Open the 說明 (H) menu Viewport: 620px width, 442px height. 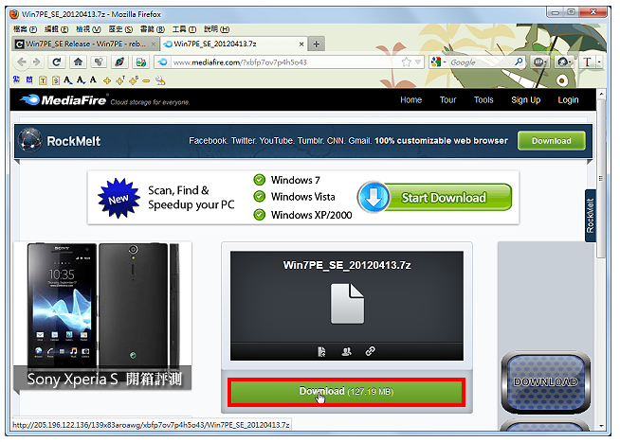pos(216,29)
